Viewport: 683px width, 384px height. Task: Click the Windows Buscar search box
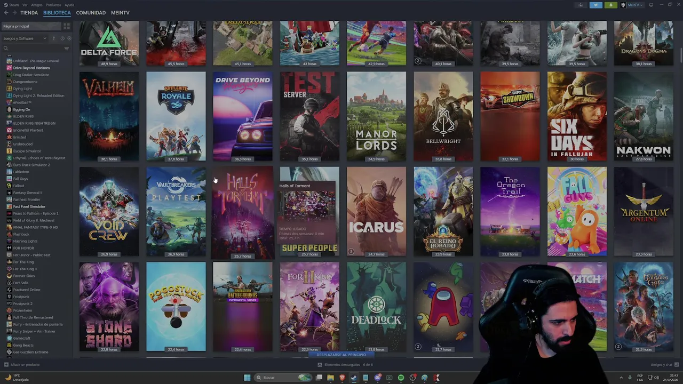[282, 378]
